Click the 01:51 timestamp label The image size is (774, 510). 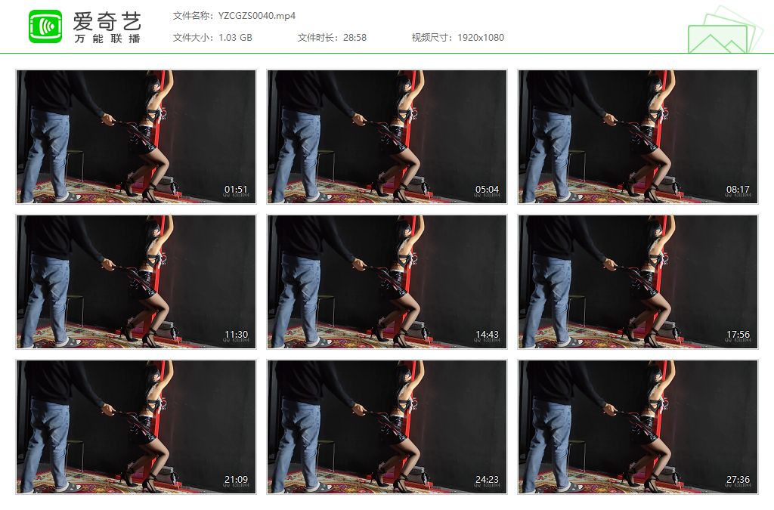point(236,190)
